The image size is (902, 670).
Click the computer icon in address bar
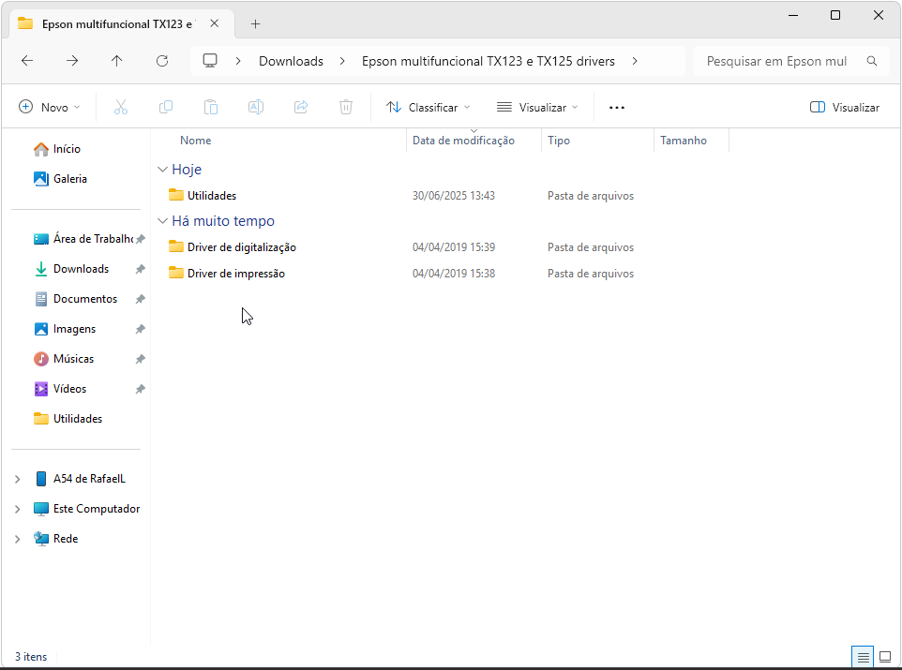[x=210, y=60]
